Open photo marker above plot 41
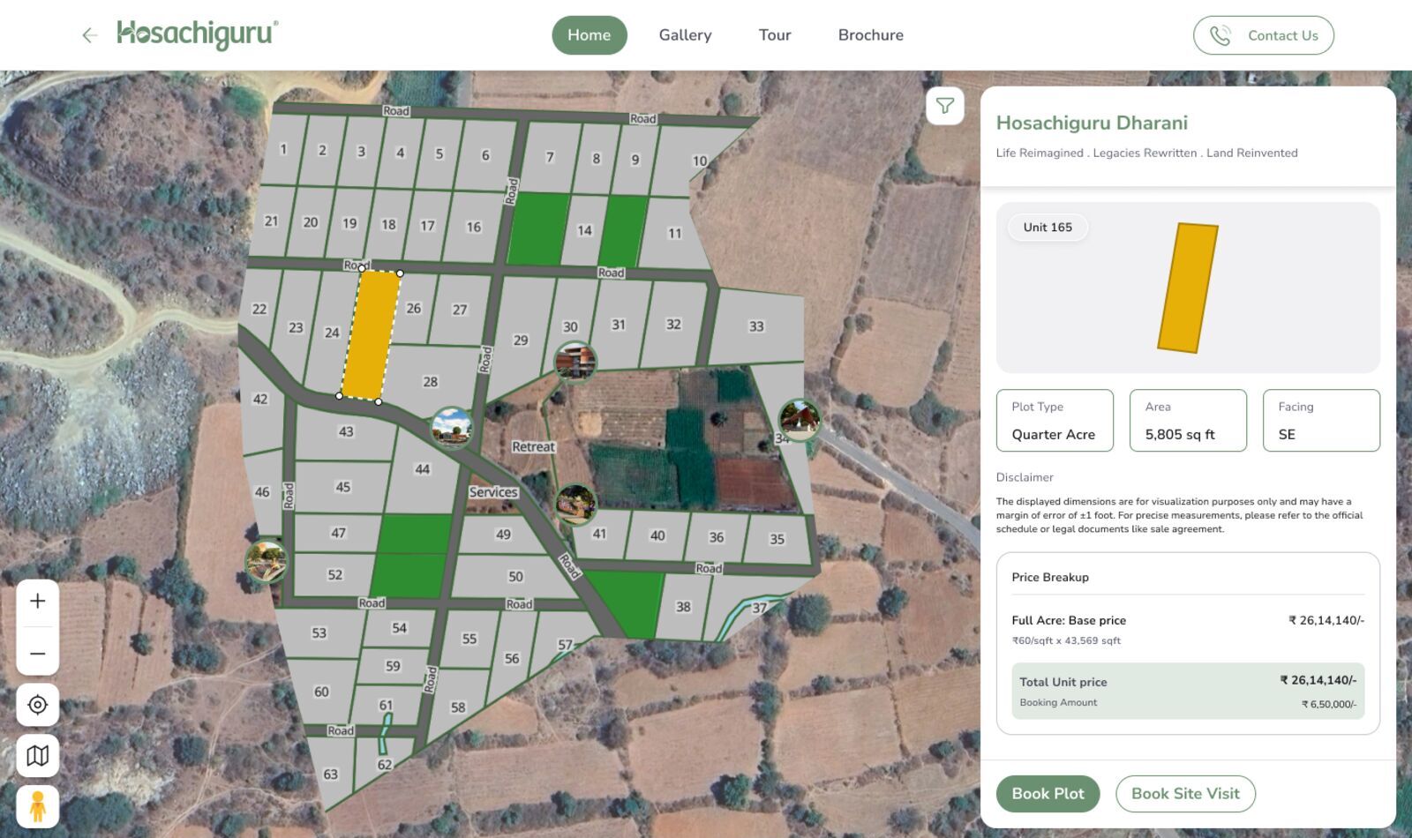Viewport: 1412px width, 838px height. tap(575, 504)
